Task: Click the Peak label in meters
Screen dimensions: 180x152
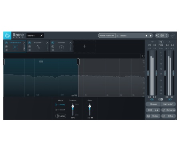Action: (x=161, y=45)
